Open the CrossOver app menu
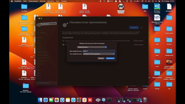The image size is (185, 104). pos(18,1)
